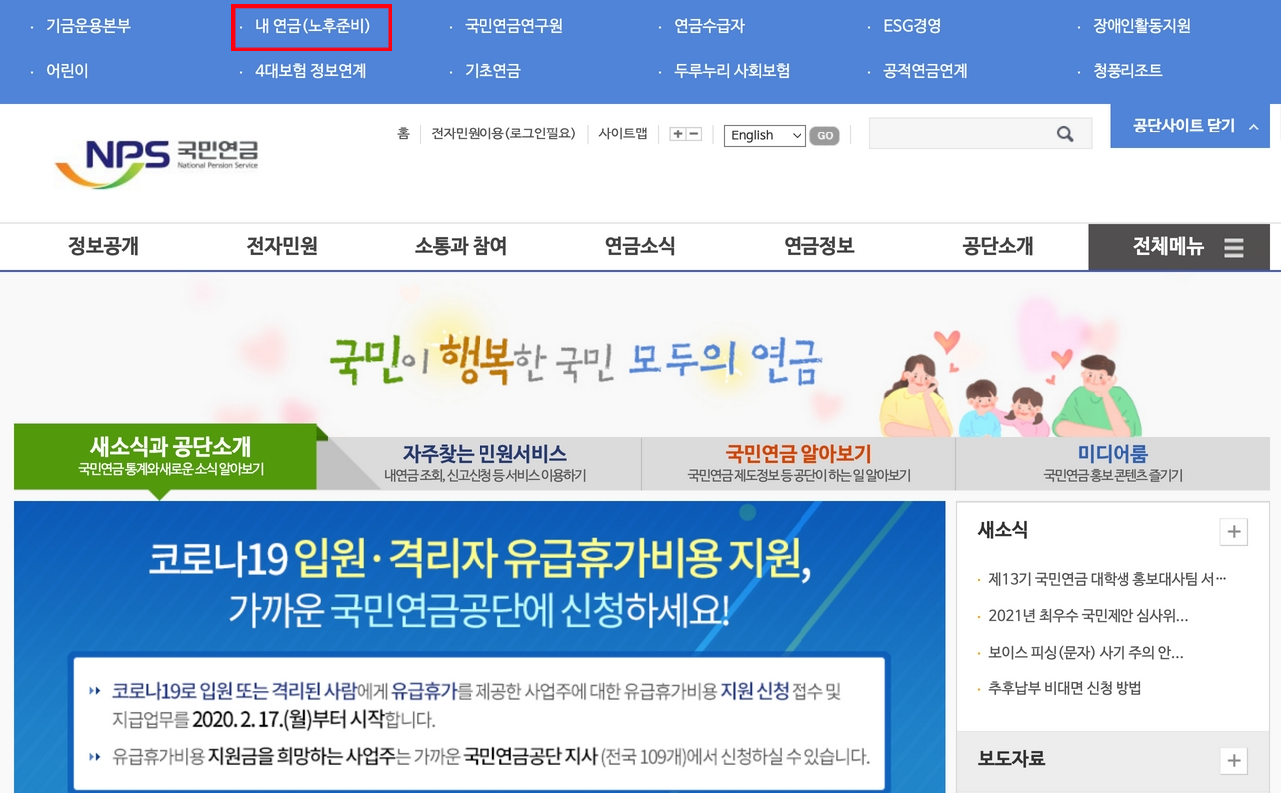Viewport: 1281px width, 793px height.
Task: Open 장애인활동지원 link
Action: [x=1141, y=26]
